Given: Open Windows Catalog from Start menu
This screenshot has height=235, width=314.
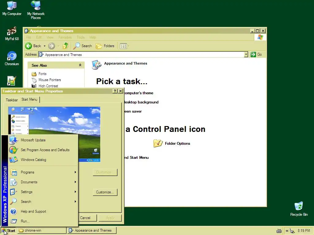Looking at the screenshot, I should pyautogui.click(x=43, y=160).
